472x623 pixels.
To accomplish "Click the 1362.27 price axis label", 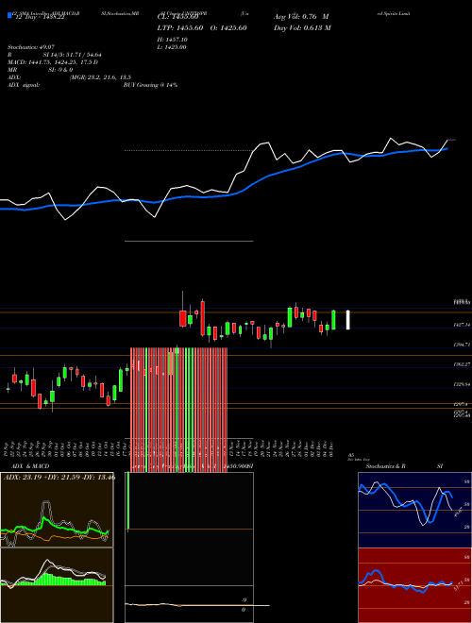I will click(x=462, y=364).
